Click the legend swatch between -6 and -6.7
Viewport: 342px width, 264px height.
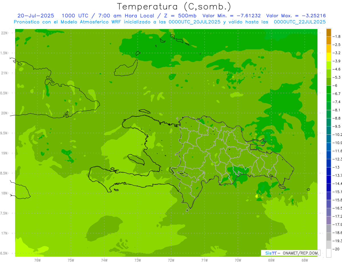point(329,90)
